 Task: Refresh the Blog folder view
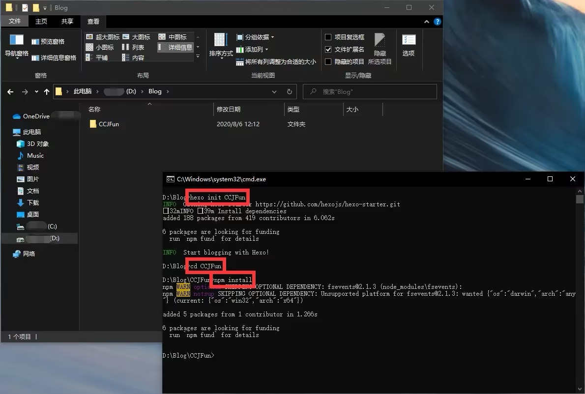tap(289, 91)
